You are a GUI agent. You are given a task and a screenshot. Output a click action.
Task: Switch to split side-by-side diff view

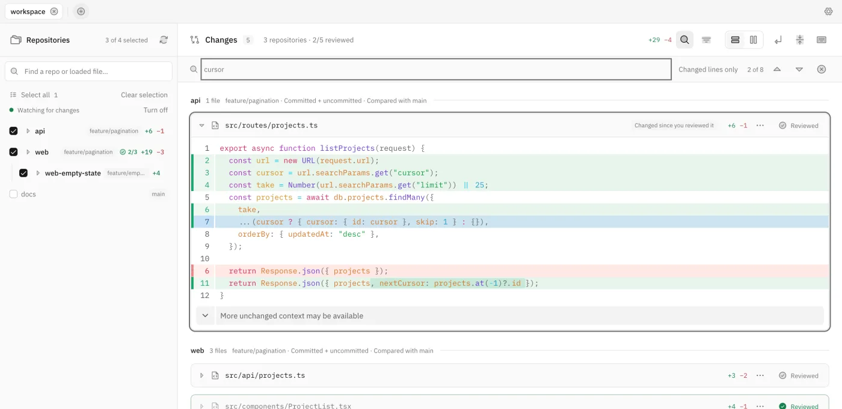[754, 40]
